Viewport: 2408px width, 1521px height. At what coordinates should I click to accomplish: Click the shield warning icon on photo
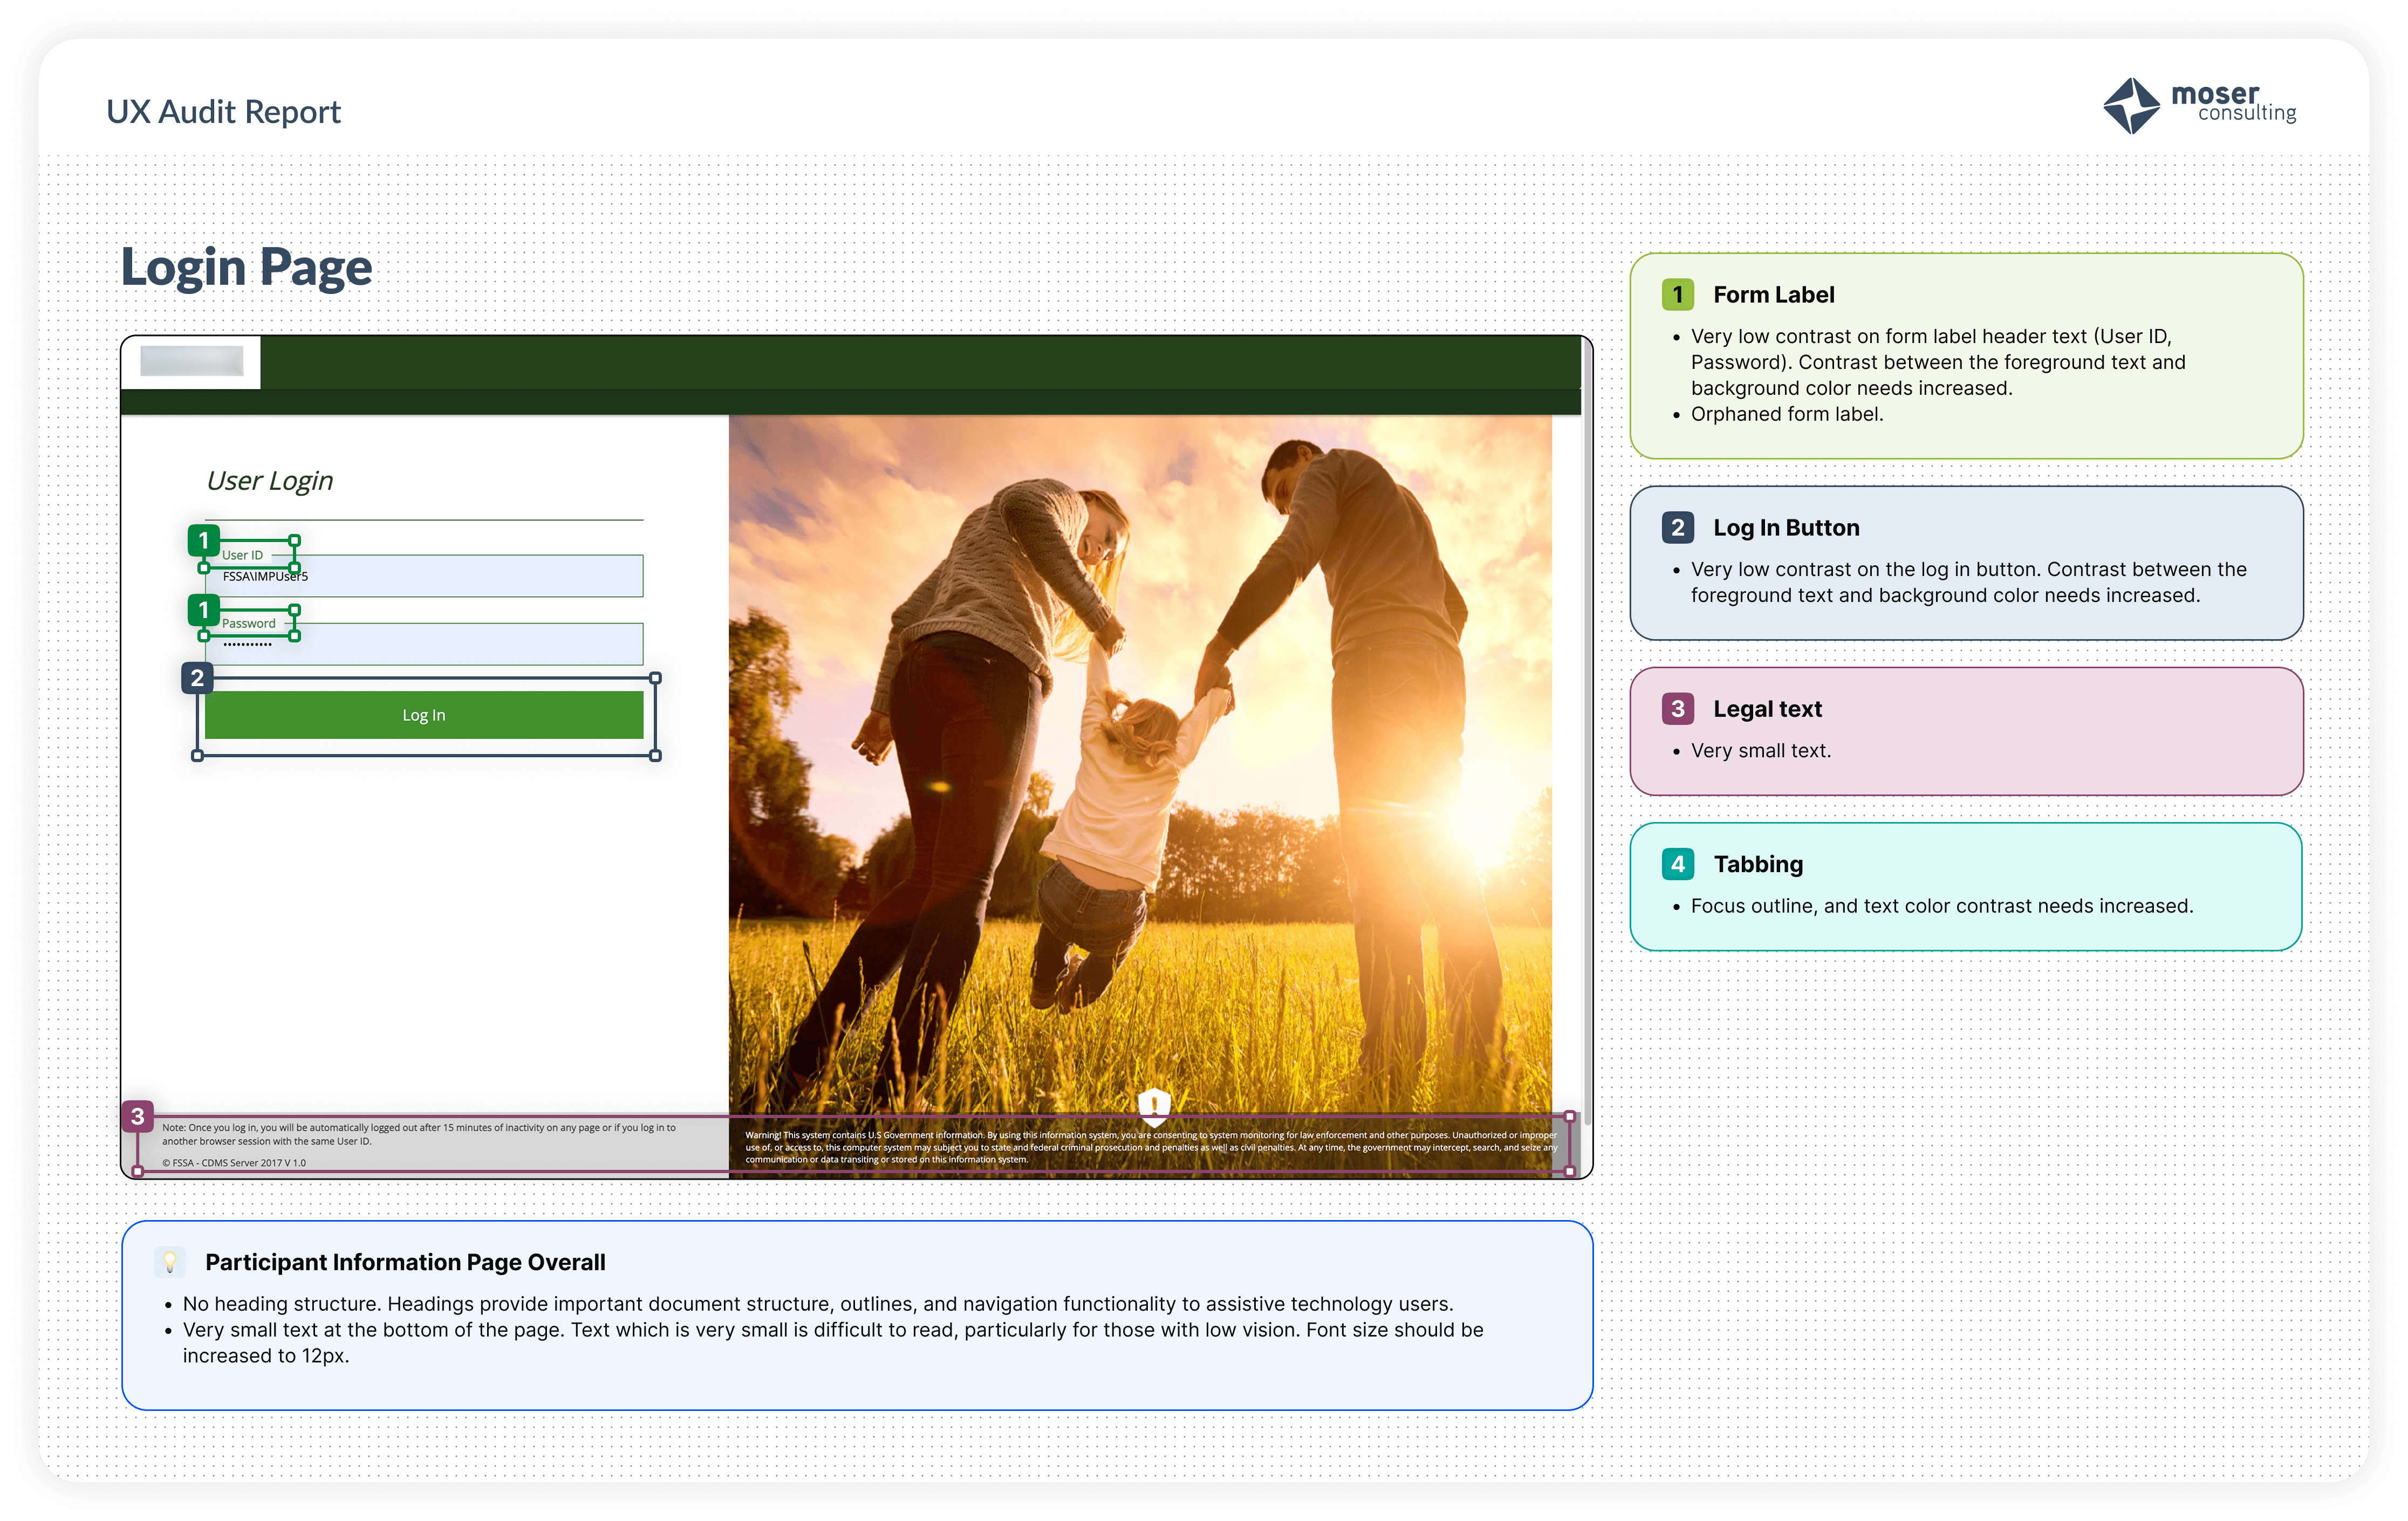(1154, 1105)
